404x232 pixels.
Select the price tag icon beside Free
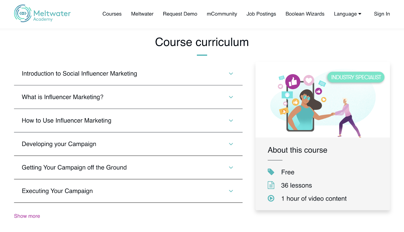coord(271,172)
